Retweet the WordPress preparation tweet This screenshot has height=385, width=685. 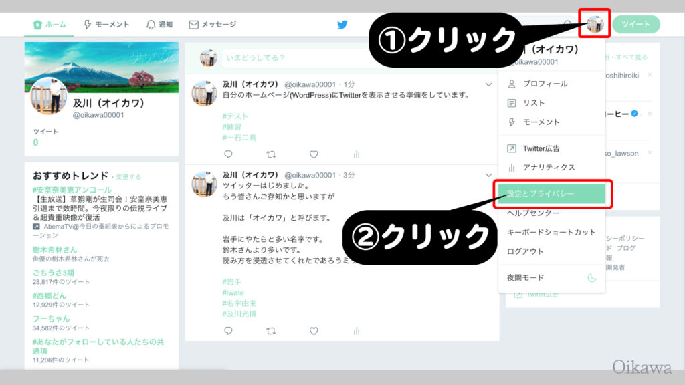coord(271,154)
